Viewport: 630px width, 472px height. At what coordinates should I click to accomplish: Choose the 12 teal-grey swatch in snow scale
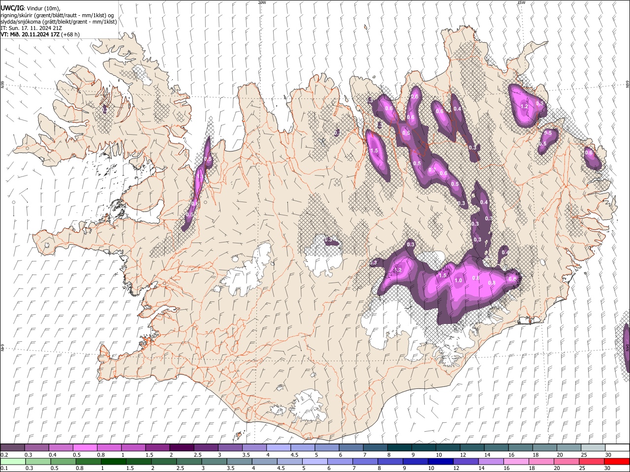pos(472,447)
